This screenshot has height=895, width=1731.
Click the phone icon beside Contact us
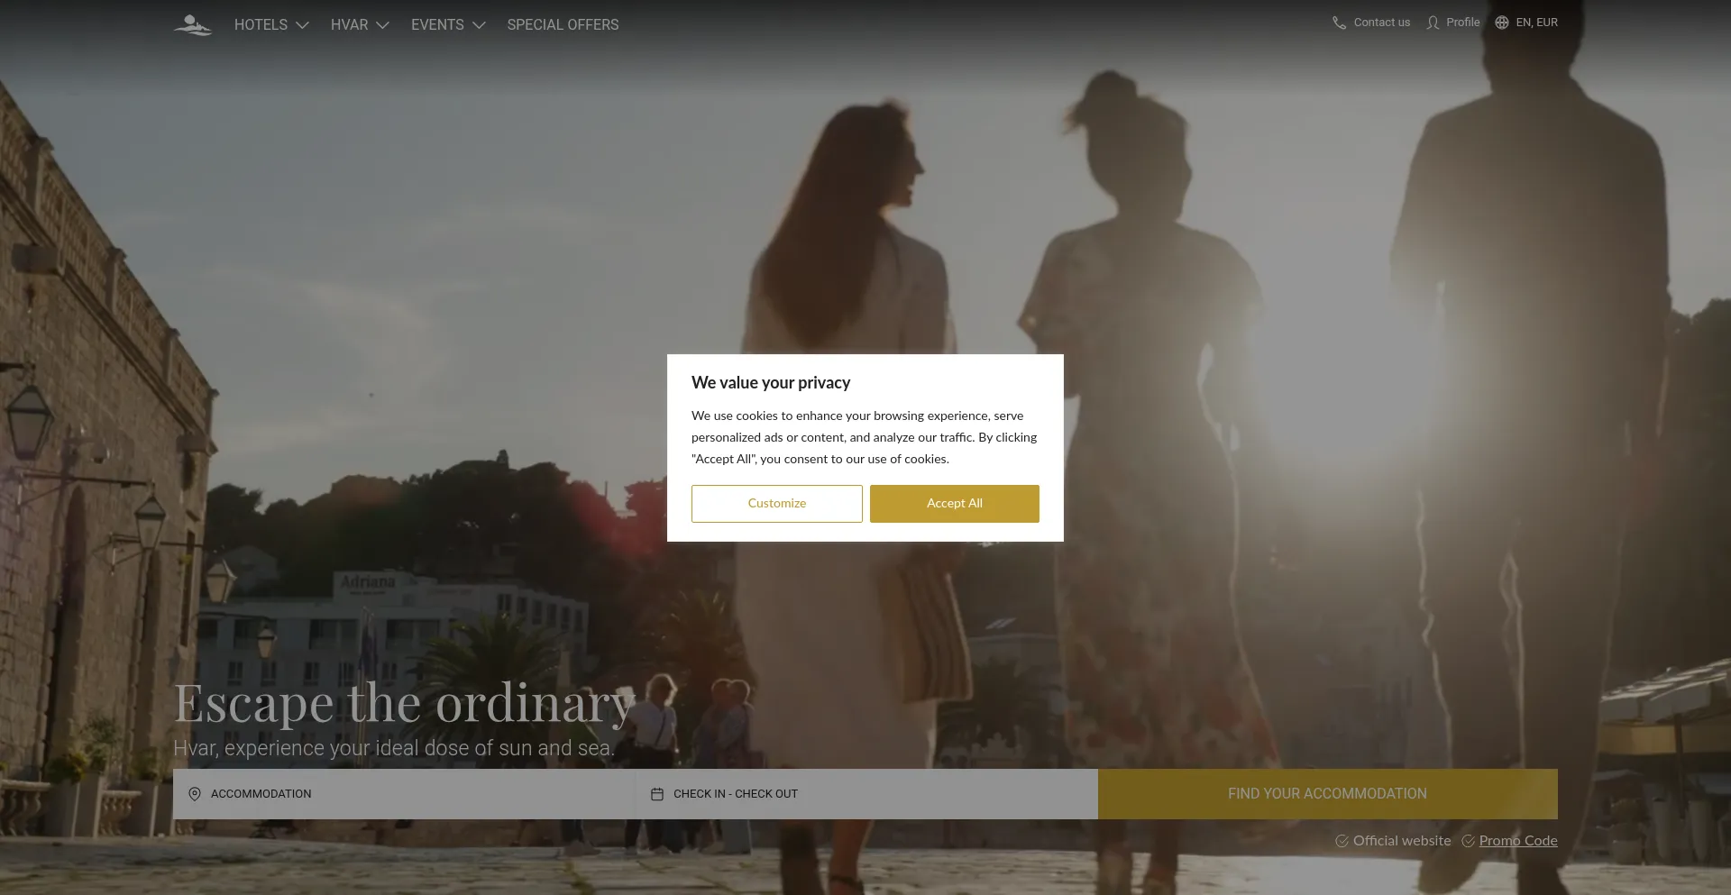[x=1340, y=23]
